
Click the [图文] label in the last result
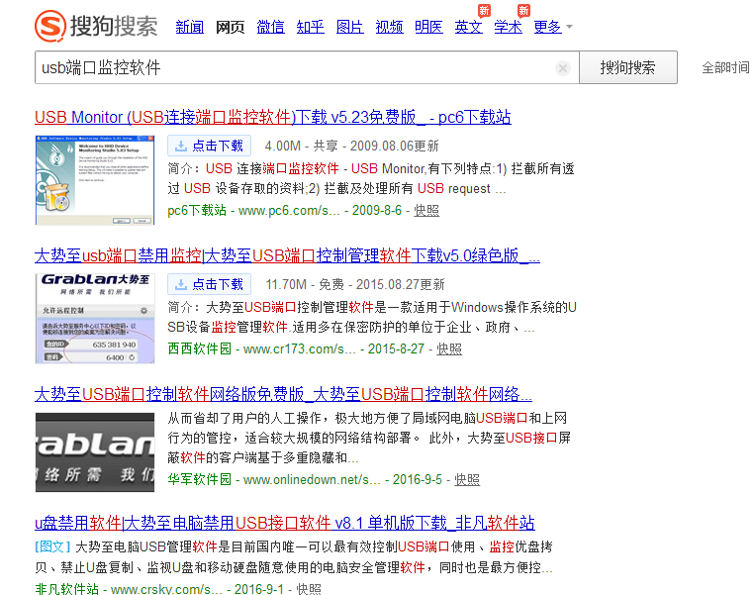tap(53, 546)
